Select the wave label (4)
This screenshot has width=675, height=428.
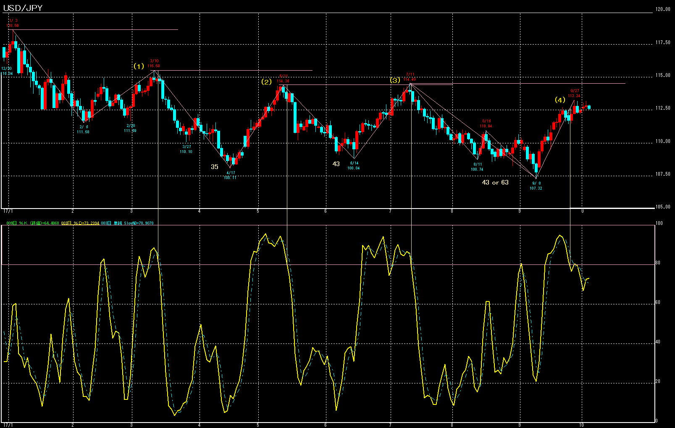coord(560,100)
